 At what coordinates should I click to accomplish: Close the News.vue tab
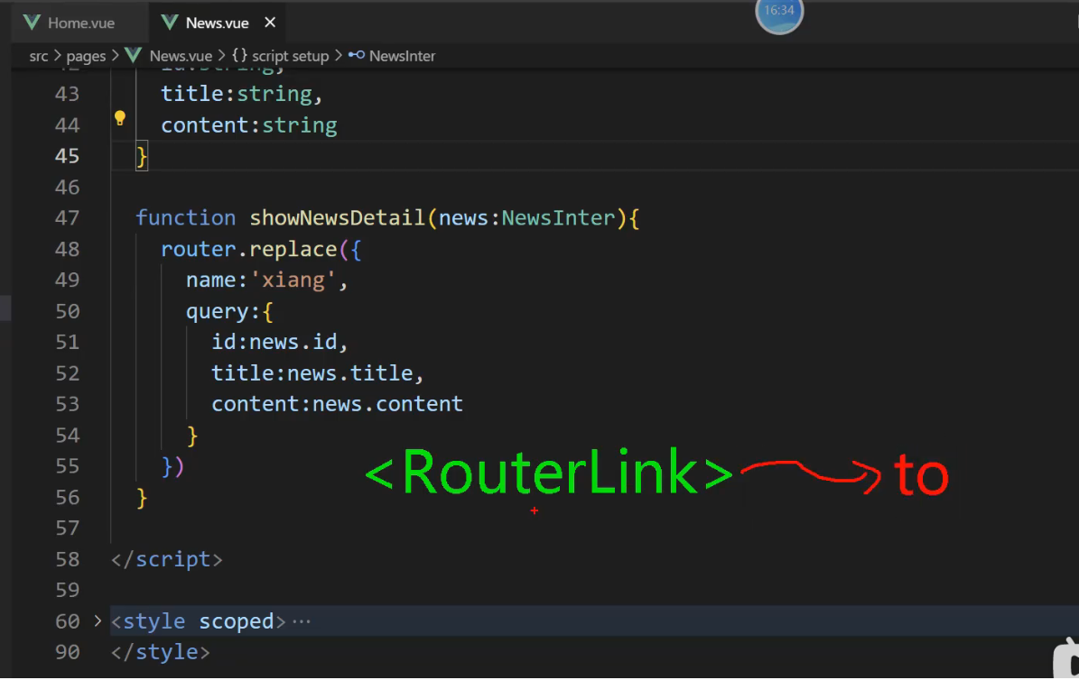271,23
